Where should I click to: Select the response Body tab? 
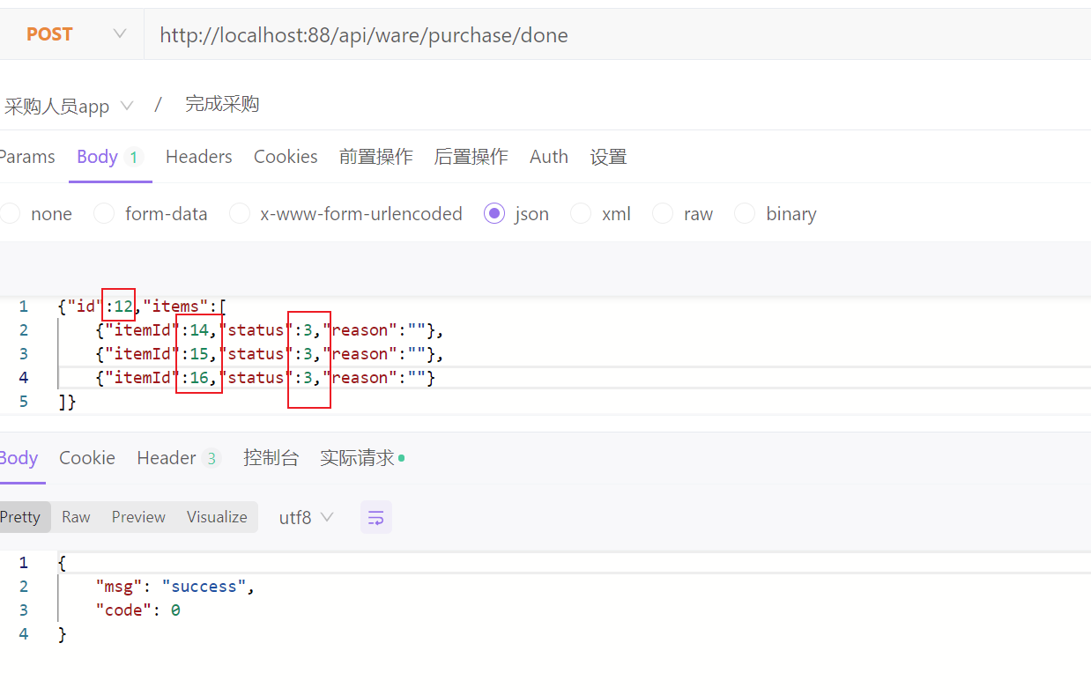point(19,458)
